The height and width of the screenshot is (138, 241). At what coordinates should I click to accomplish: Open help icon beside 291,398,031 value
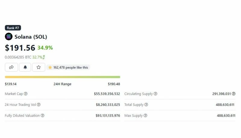[x=234, y=94]
